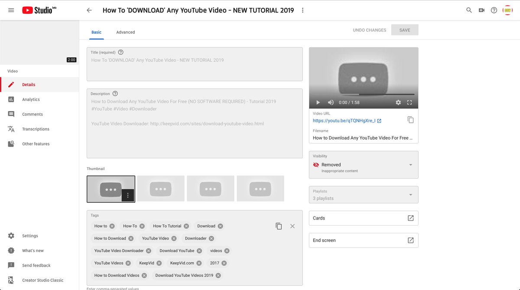Open Transcriptions in the sidebar
Viewport: 520px width, 290px height.
(39, 129)
